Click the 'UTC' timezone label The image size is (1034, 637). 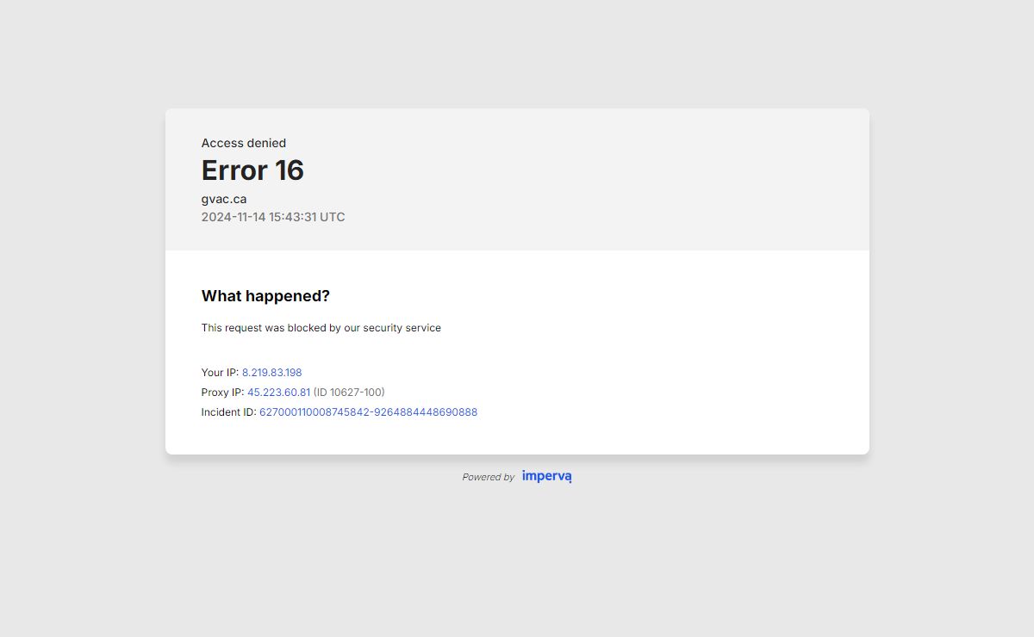[333, 217]
